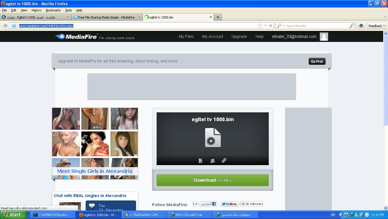Click the copy link chain icon
This screenshot has height=219, width=388.
[x=224, y=161]
